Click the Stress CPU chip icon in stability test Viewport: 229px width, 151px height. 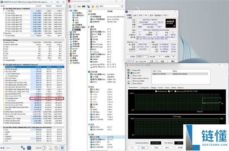129,70
